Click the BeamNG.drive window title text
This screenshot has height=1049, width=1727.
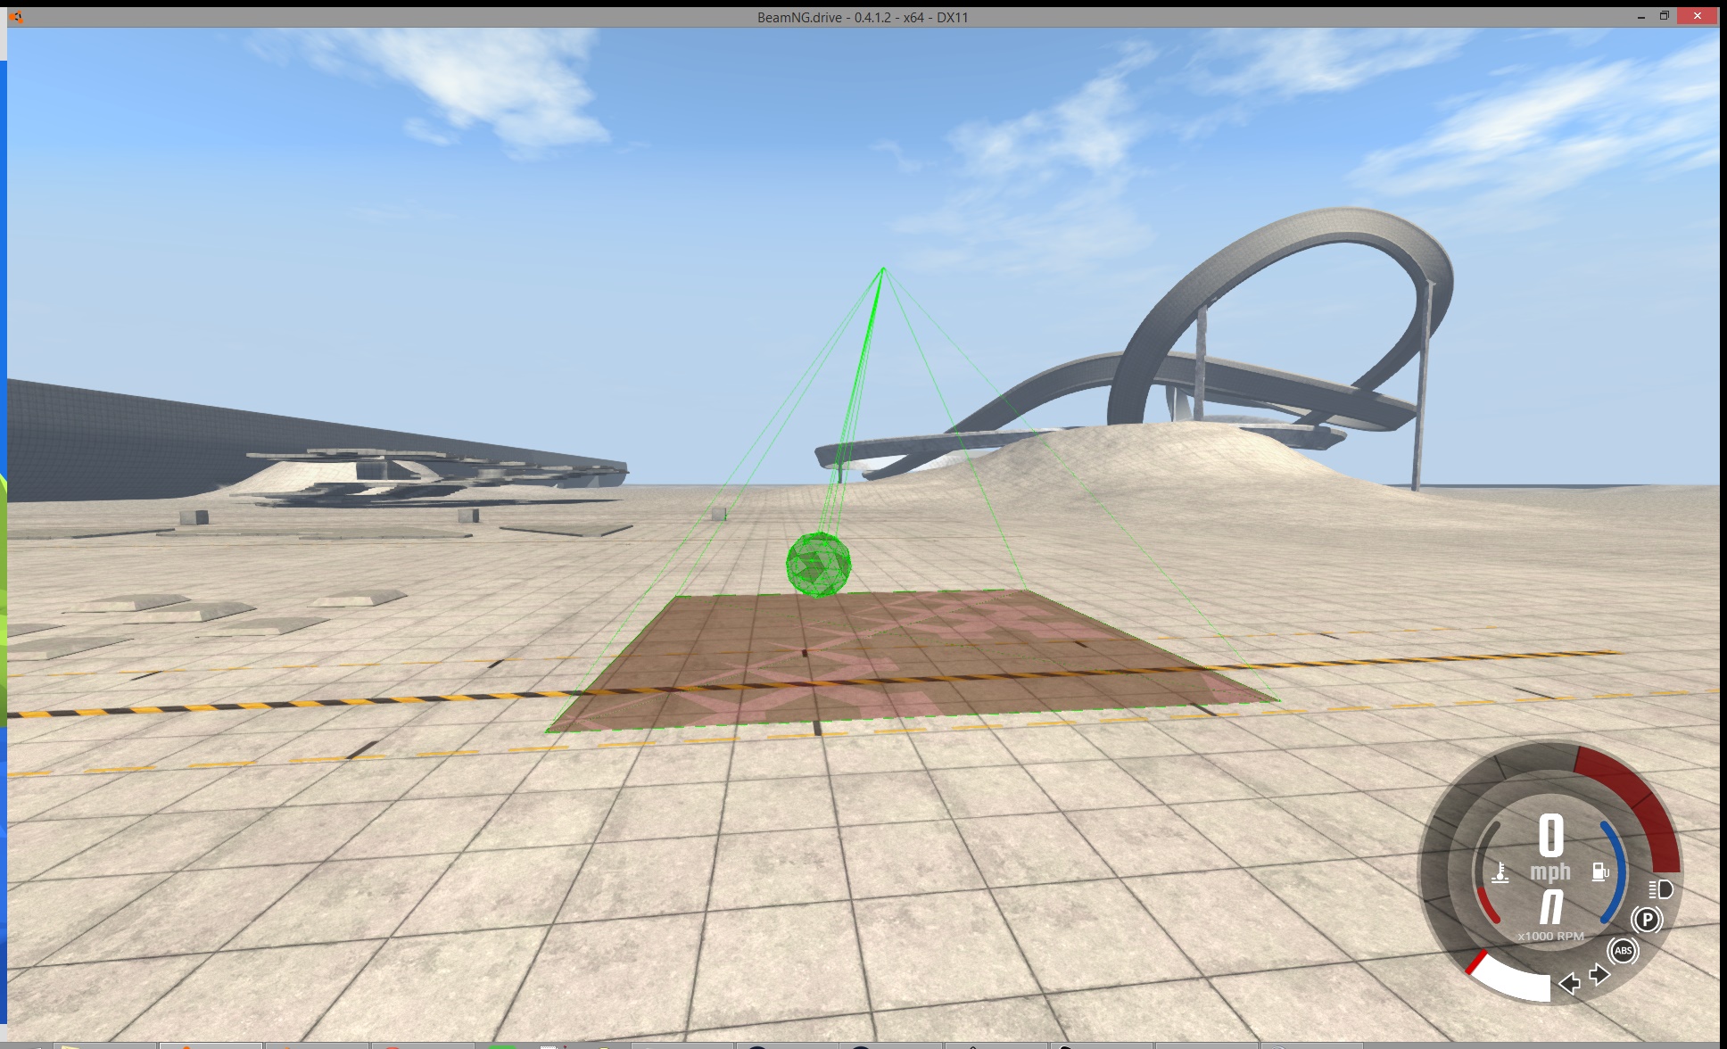[x=863, y=17]
